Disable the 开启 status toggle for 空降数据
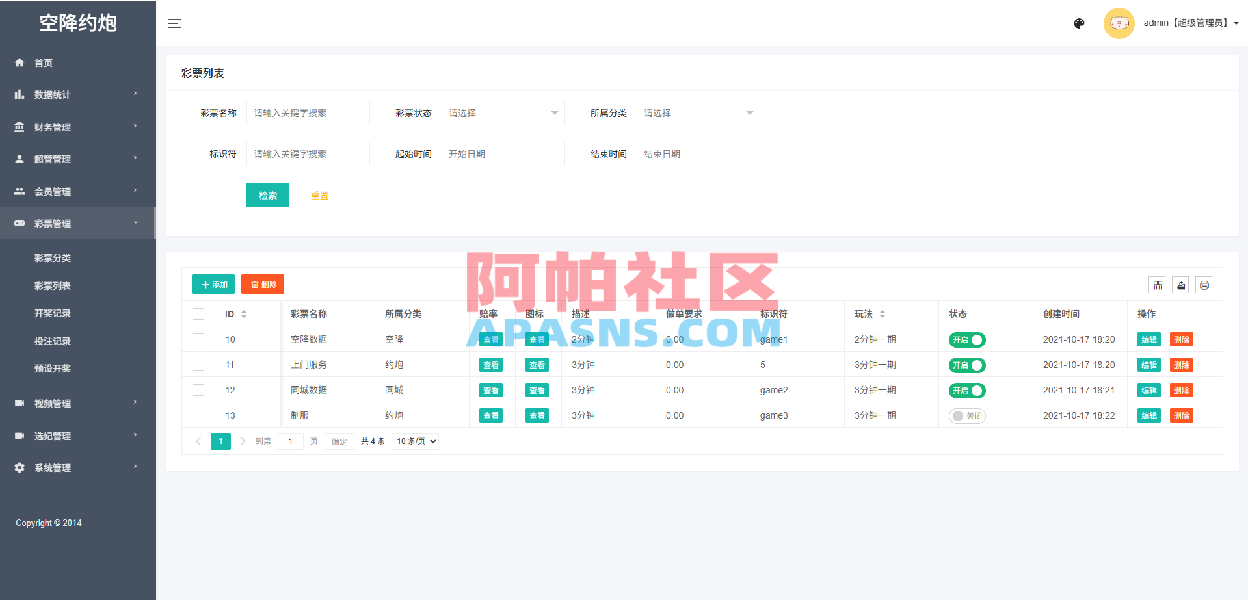The height and width of the screenshot is (600, 1248). [x=967, y=339]
